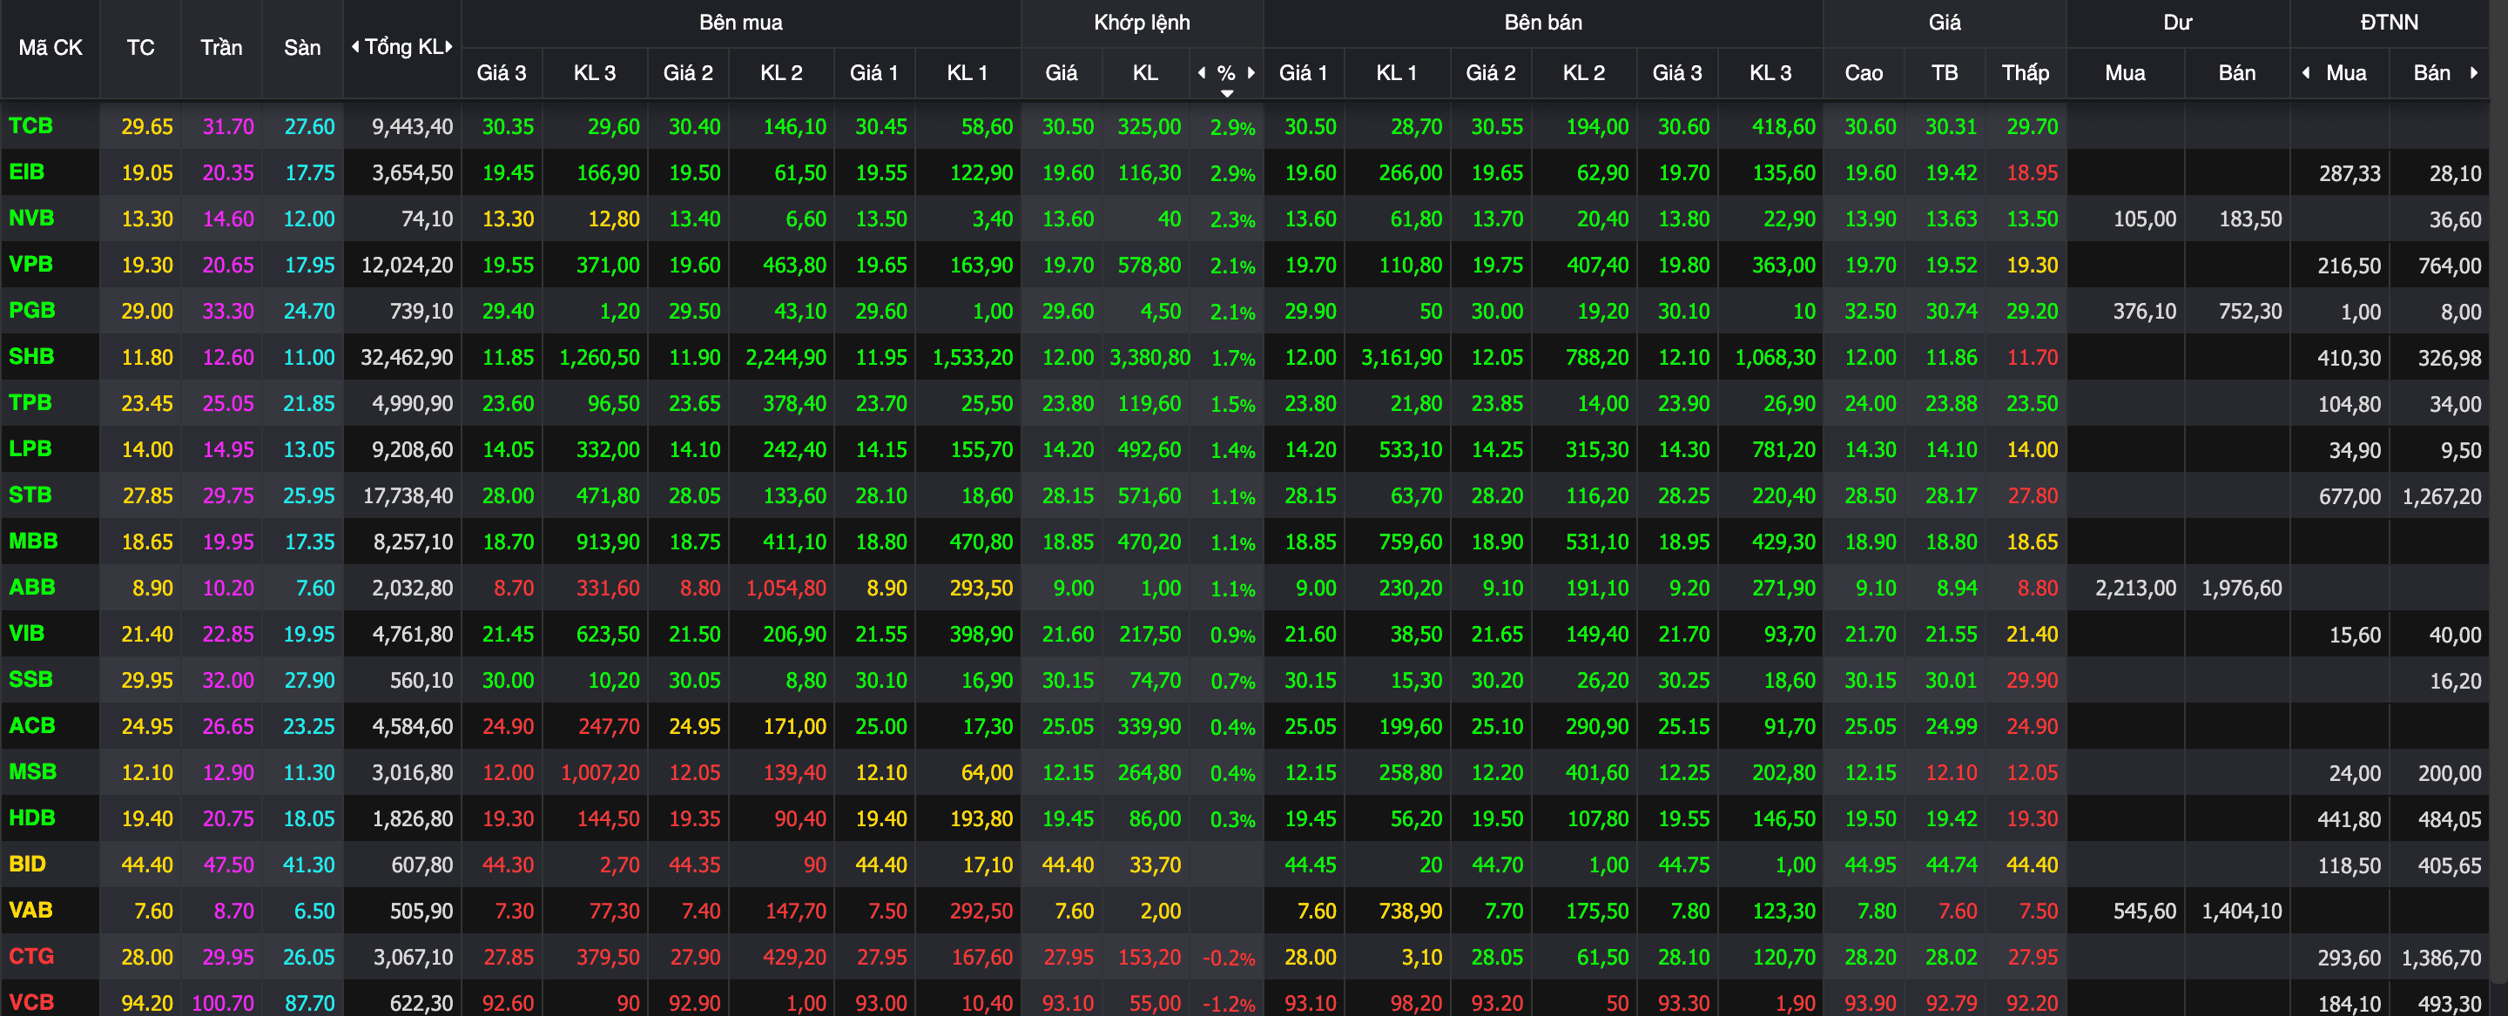Click SHB total volume 32,462,90
The width and height of the screenshot is (2508, 1016).
click(x=407, y=357)
